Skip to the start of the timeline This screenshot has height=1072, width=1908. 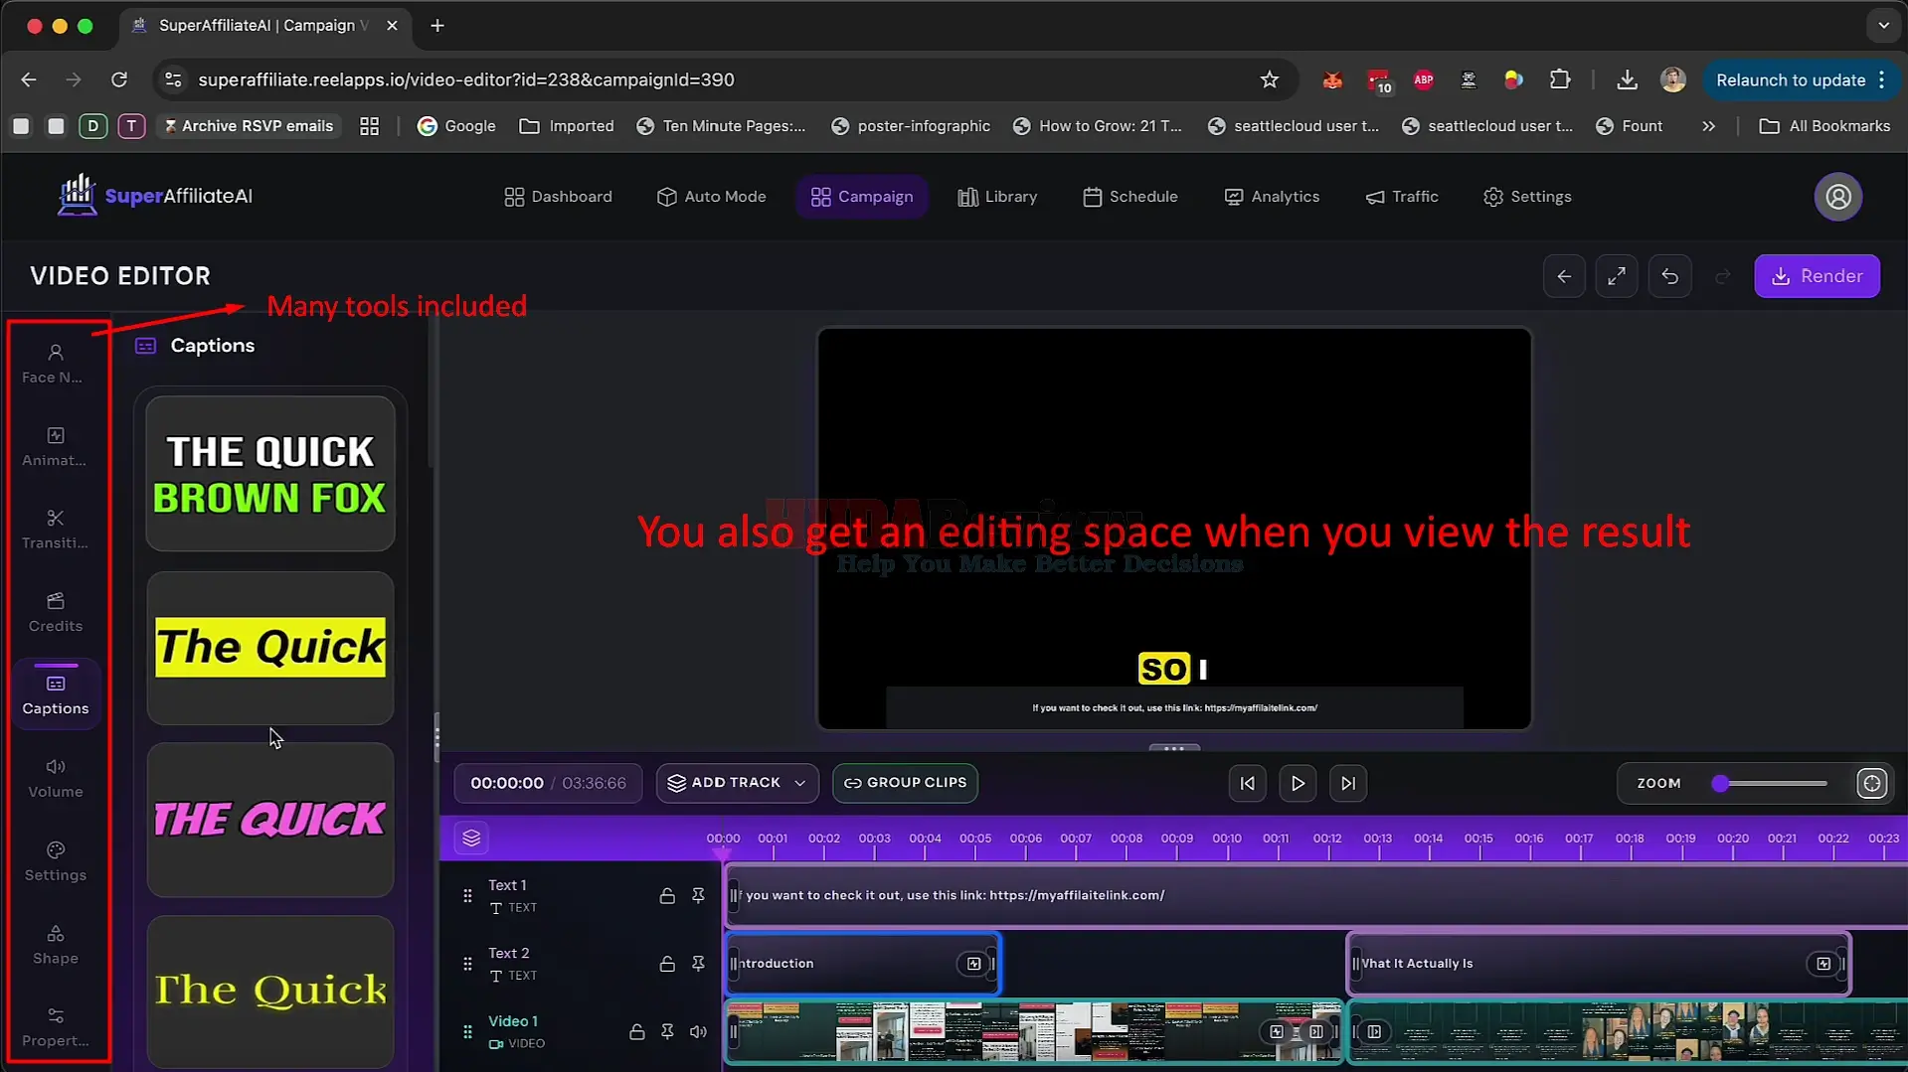[1247, 783]
